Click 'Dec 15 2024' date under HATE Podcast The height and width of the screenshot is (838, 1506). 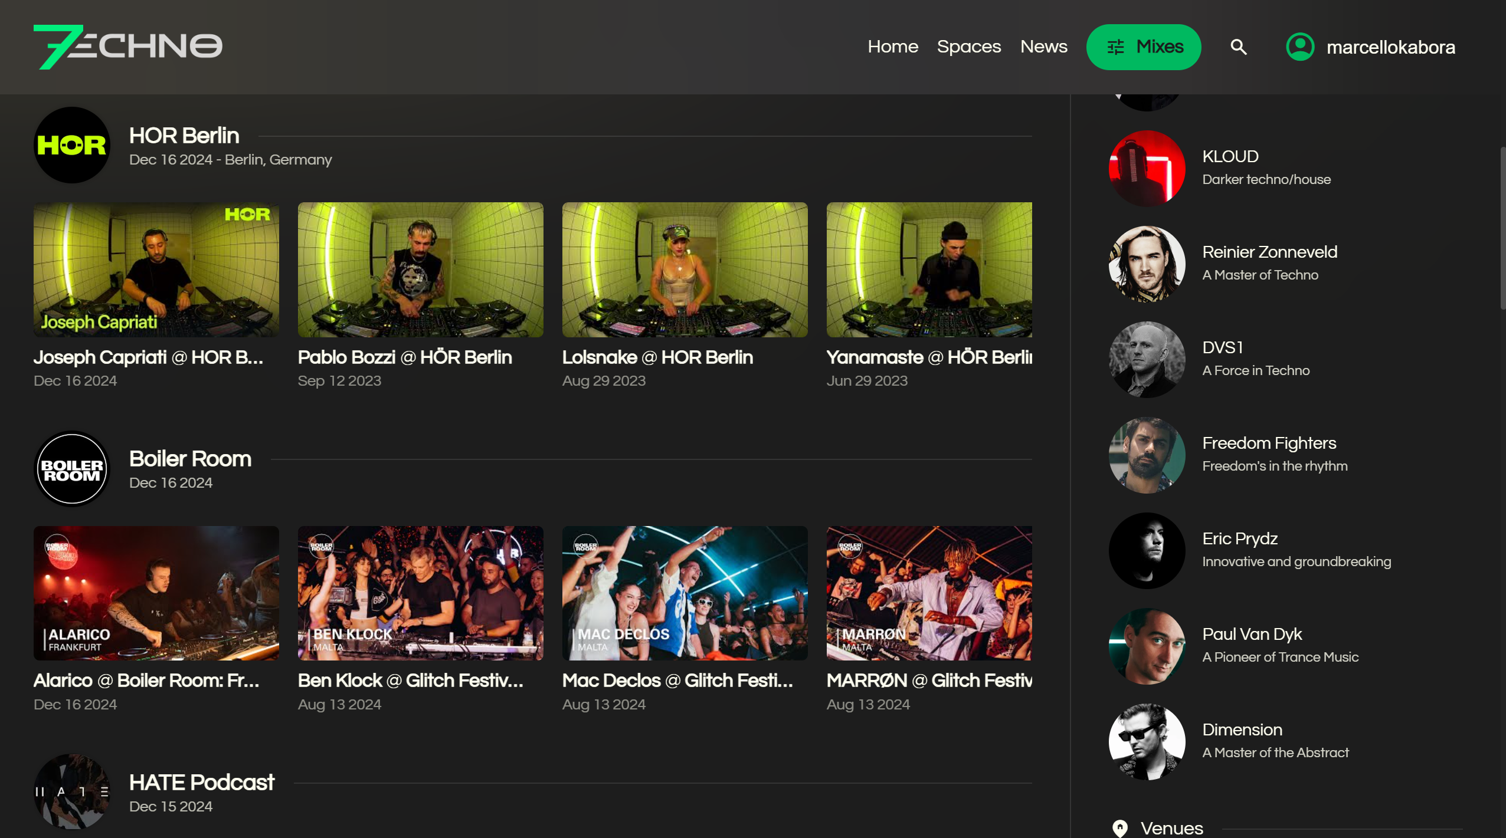(171, 806)
